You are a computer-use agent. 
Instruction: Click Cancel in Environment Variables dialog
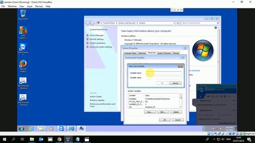click(x=178, y=120)
